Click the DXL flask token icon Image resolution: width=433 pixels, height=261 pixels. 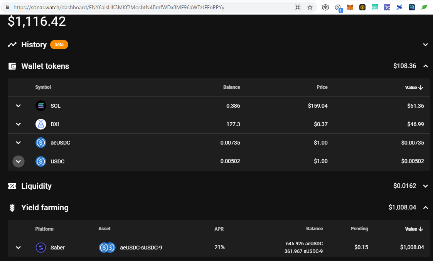pos(41,124)
